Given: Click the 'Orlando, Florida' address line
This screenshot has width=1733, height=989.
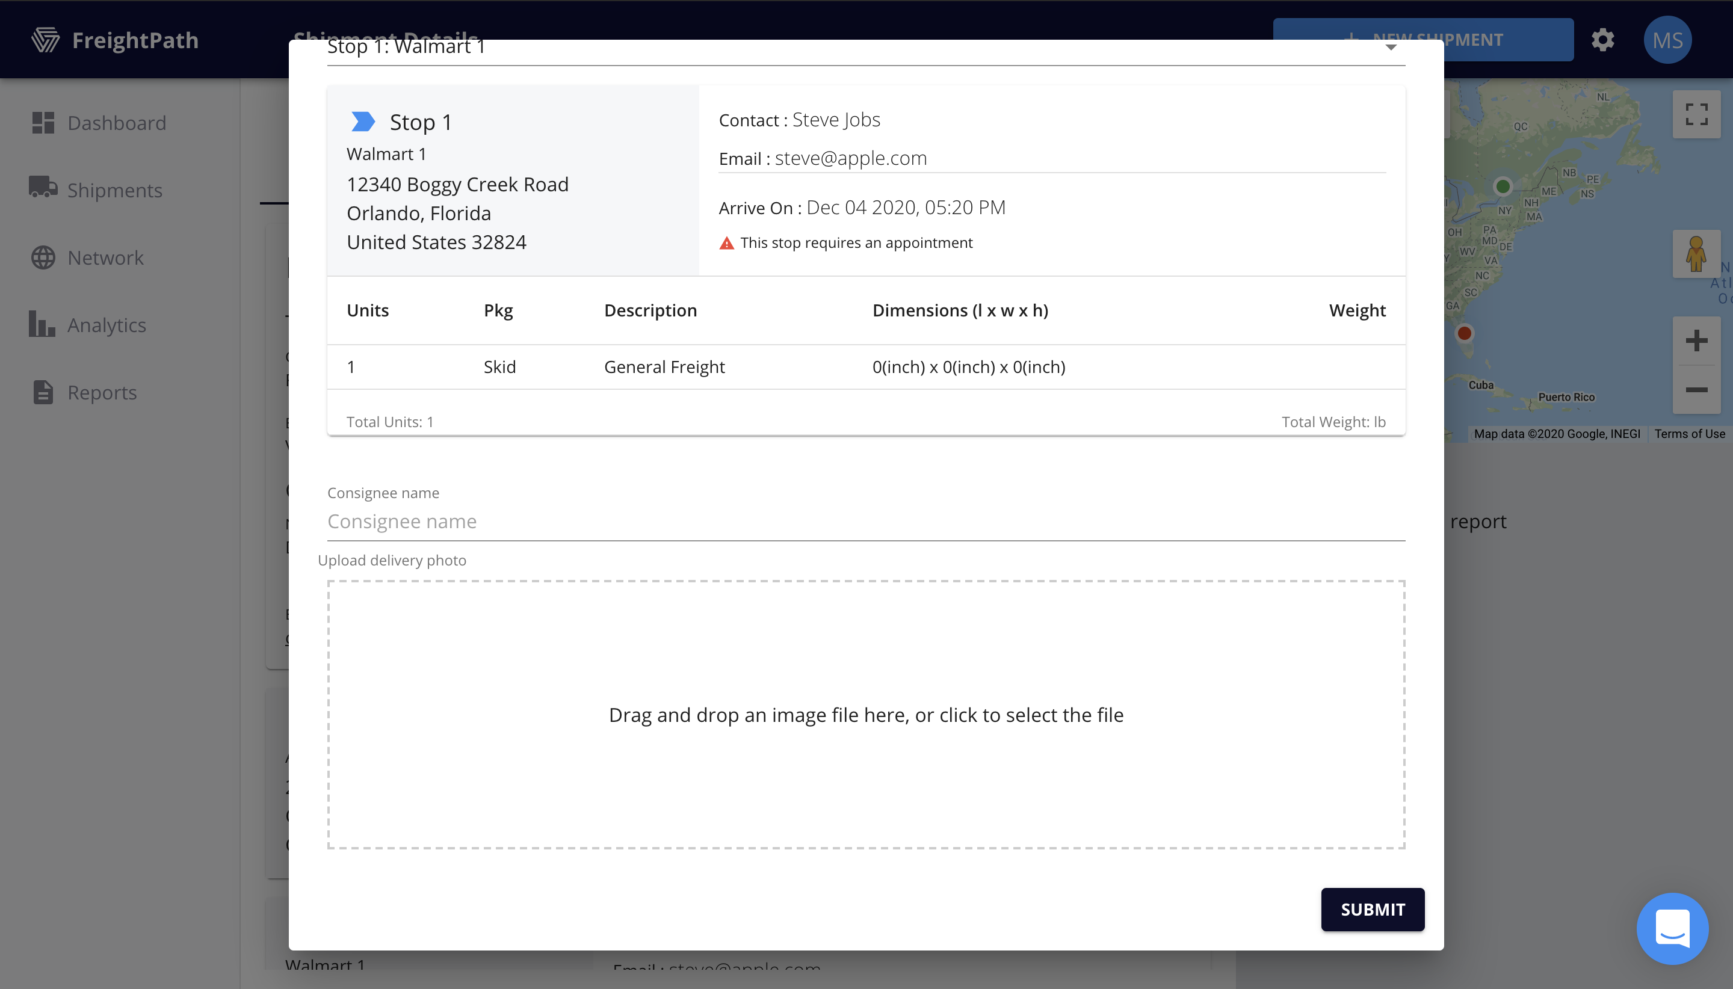Looking at the screenshot, I should point(418,214).
